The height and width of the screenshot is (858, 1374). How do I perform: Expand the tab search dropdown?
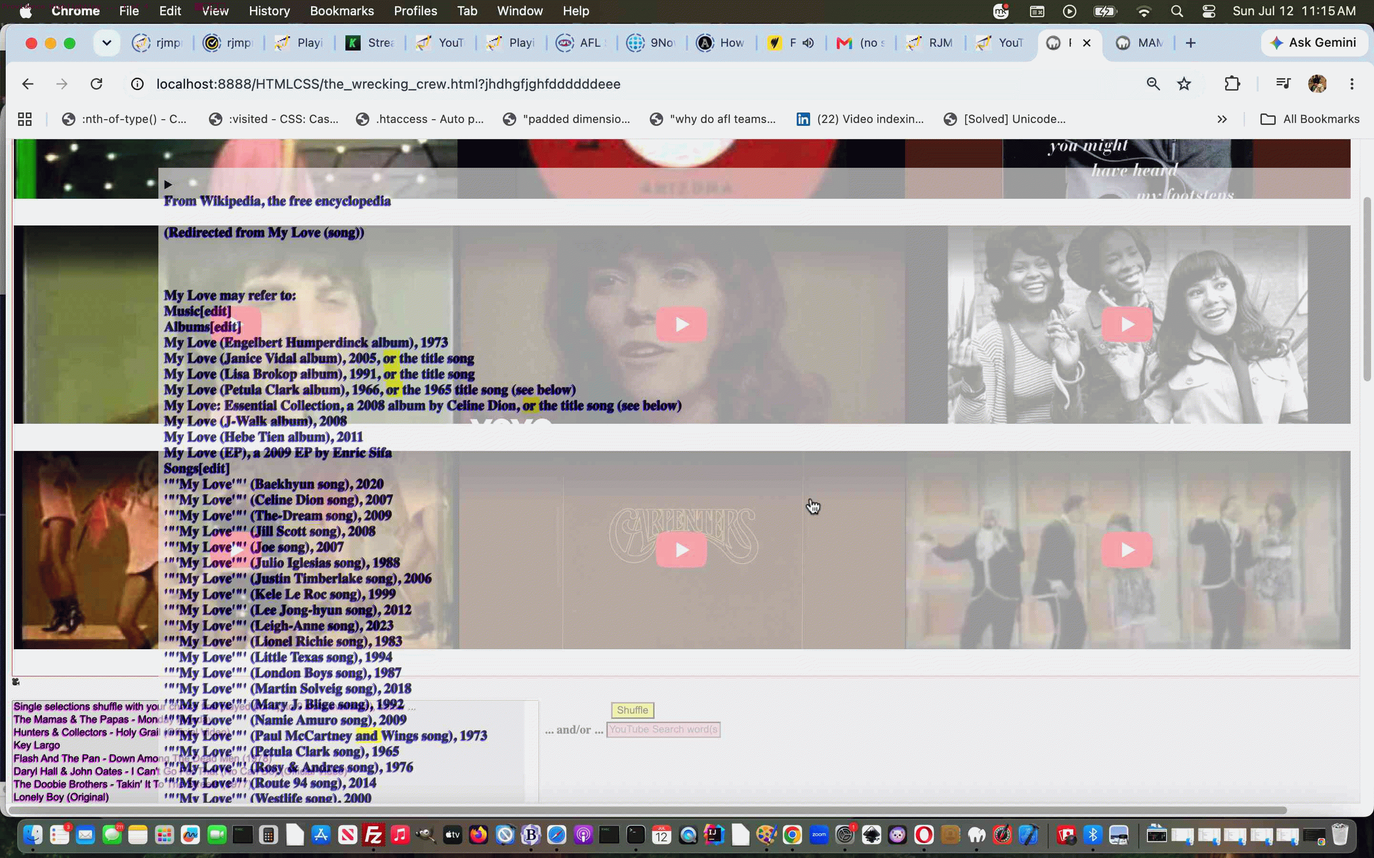point(106,43)
